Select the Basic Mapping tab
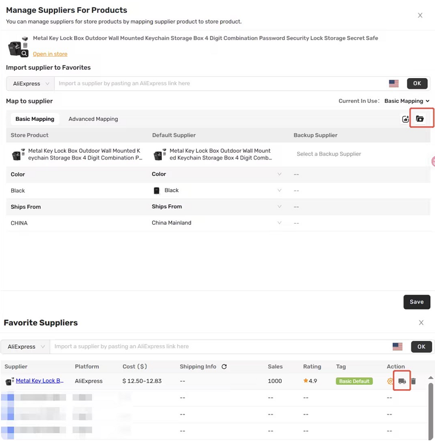This screenshot has width=435, height=442. (35, 119)
